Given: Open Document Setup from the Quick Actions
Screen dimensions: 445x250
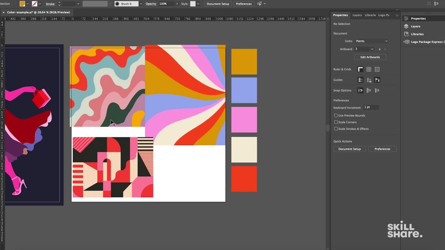Looking at the screenshot, I should click(349, 149).
